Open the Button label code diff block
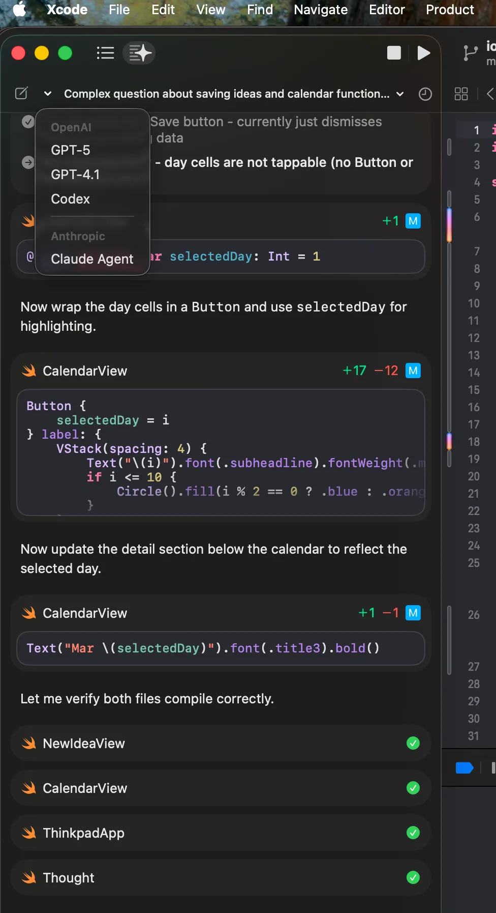This screenshot has width=496, height=913. coord(221,452)
